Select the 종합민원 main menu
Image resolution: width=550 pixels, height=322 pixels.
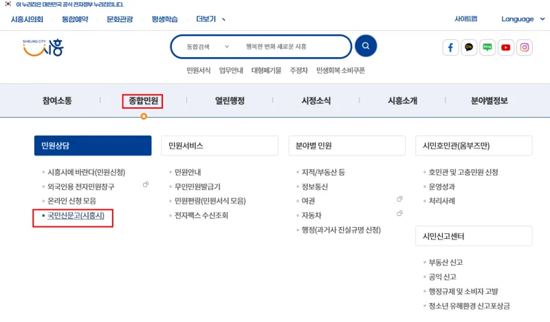pos(143,101)
